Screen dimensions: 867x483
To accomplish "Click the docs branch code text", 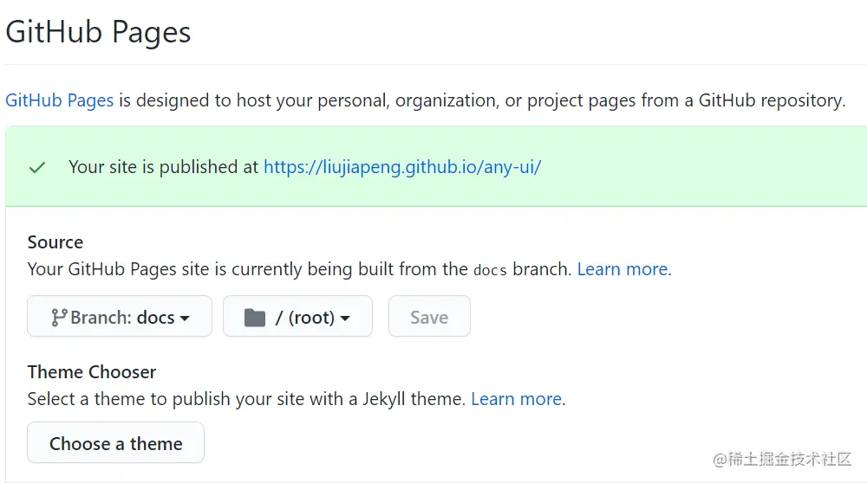I will point(490,270).
